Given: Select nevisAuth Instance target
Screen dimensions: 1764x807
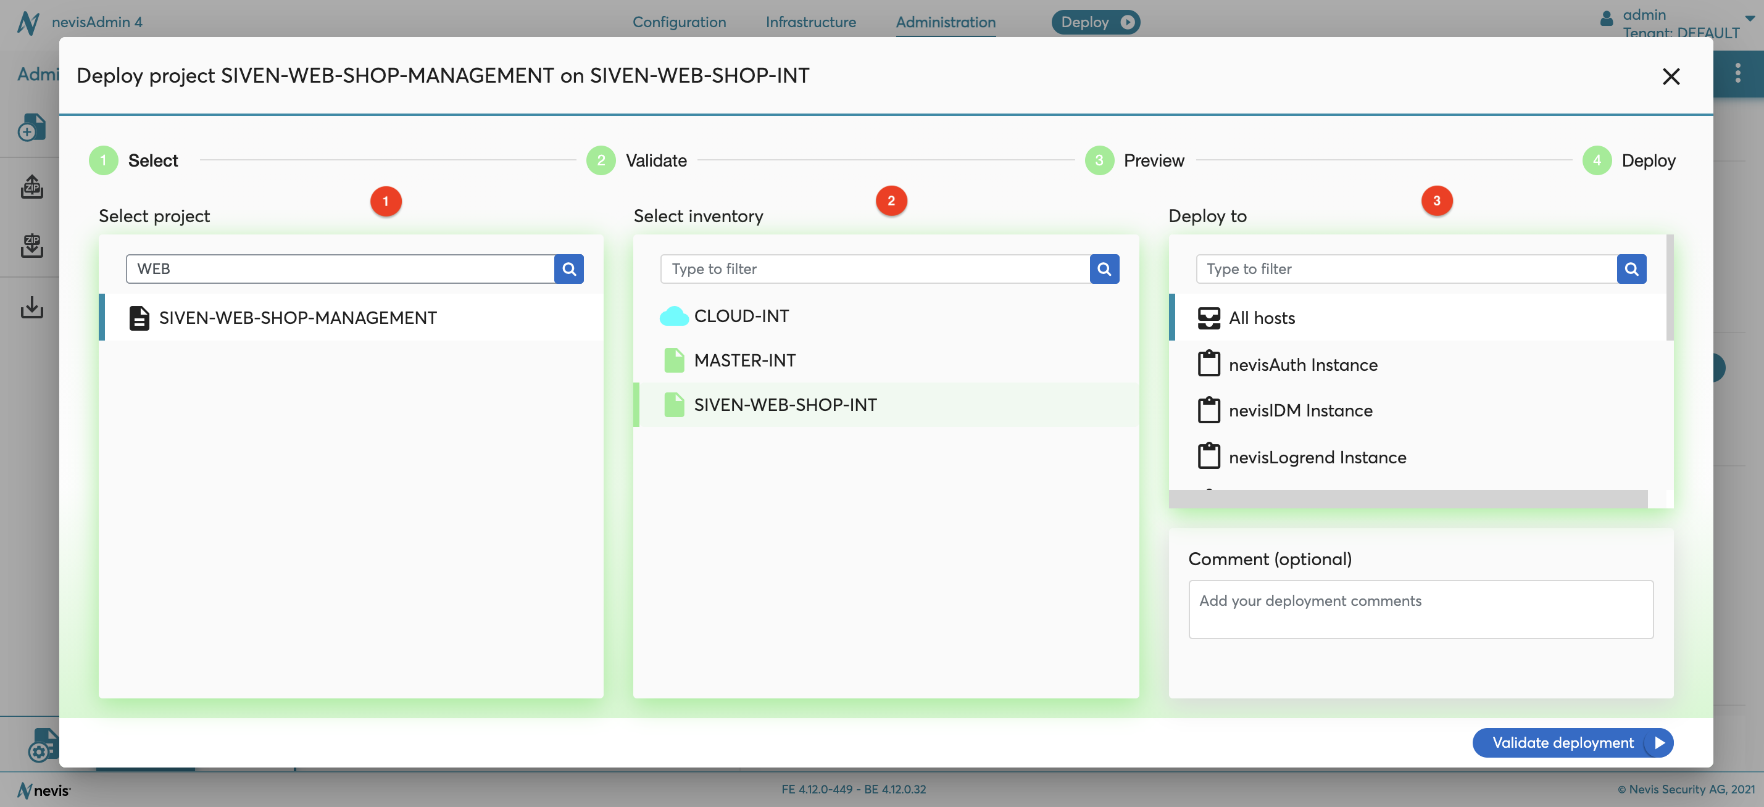Looking at the screenshot, I should tap(1417, 363).
